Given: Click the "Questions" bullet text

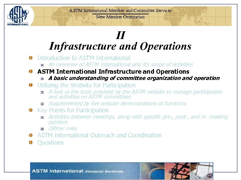Looking at the screenshot, I should pos(51,143).
